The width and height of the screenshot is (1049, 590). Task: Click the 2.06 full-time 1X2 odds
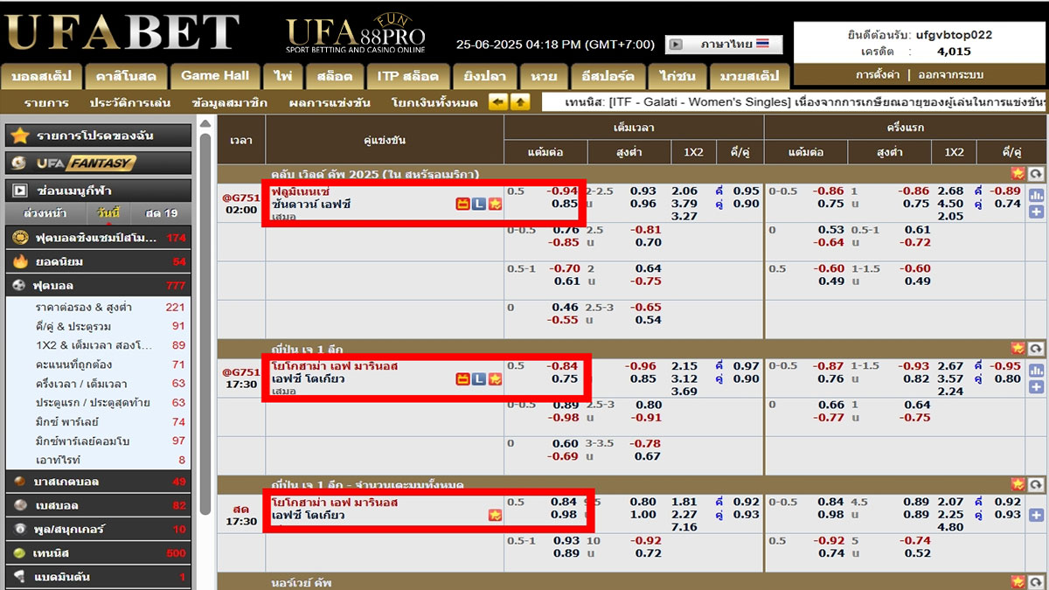(x=684, y=191)
